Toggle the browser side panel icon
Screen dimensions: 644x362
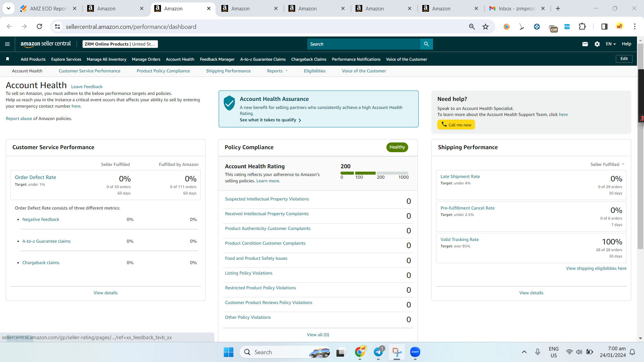[604, 26]
